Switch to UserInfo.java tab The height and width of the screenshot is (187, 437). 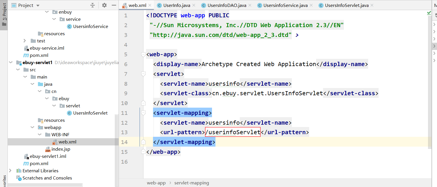pos(176,5)
